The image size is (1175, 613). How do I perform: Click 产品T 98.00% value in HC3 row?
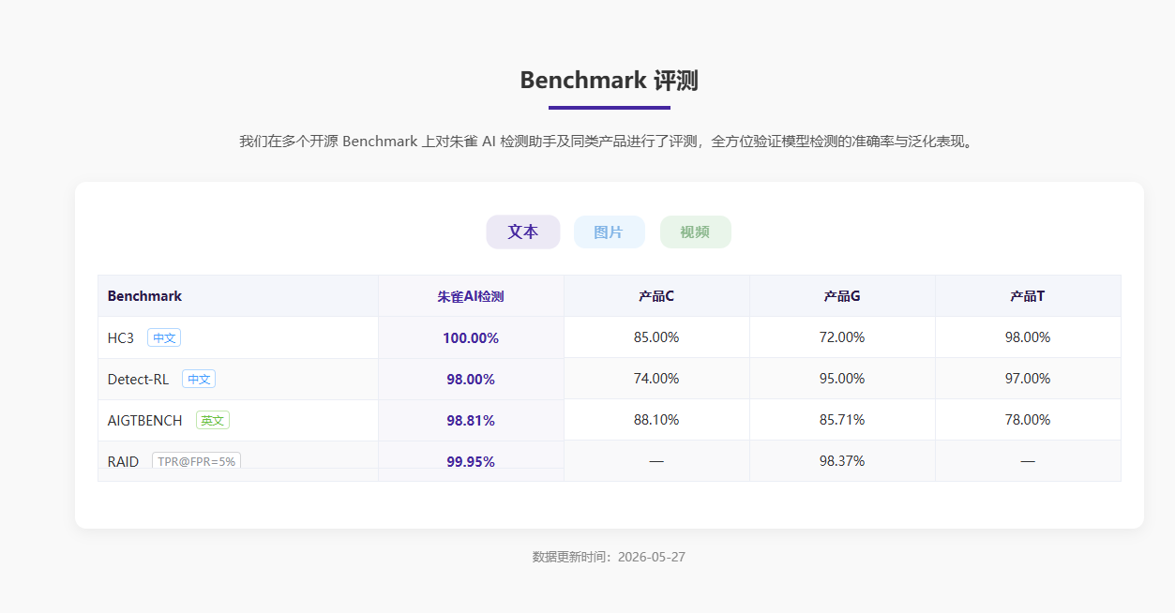(1028, 337)
